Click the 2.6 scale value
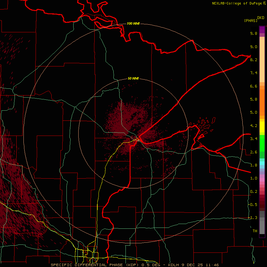The height and width of the screenshot is (267, 267). pos(254,152)
